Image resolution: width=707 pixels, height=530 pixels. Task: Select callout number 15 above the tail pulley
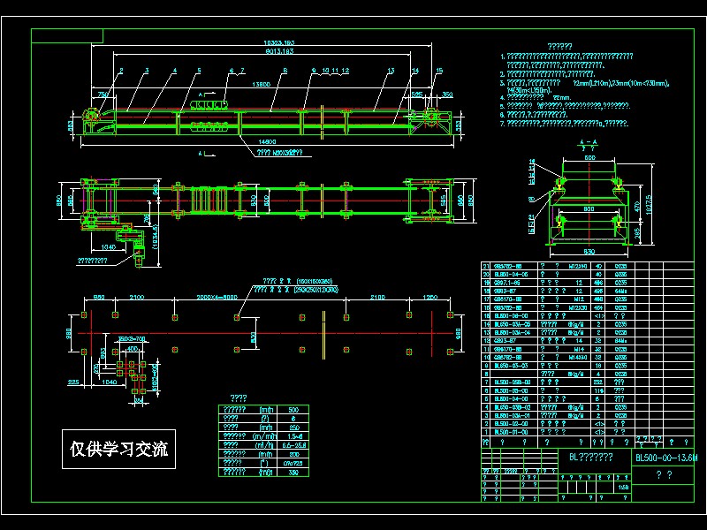(x=439, y=71)
